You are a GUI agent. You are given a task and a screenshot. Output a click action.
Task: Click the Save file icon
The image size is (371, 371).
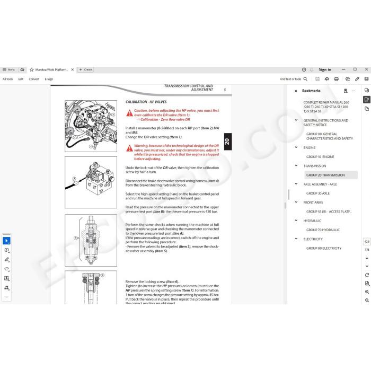(317, 79)
